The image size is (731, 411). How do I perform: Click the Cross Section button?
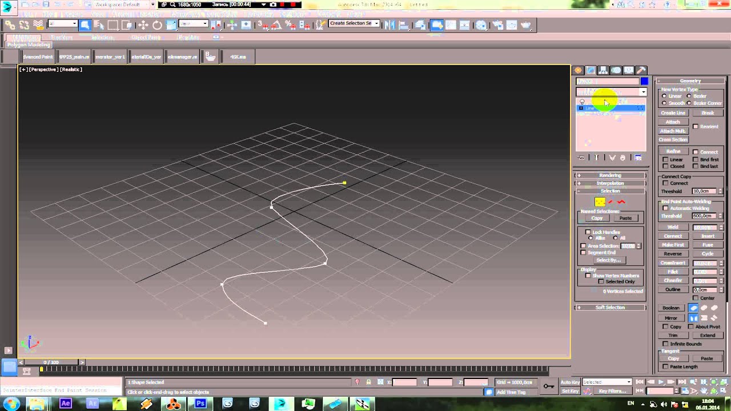(x=673, y=139)
